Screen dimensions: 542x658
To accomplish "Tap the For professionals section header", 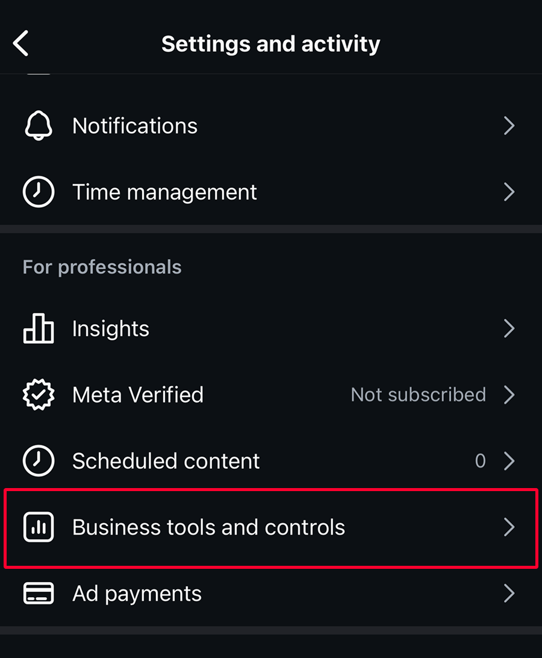I will 102,266.
